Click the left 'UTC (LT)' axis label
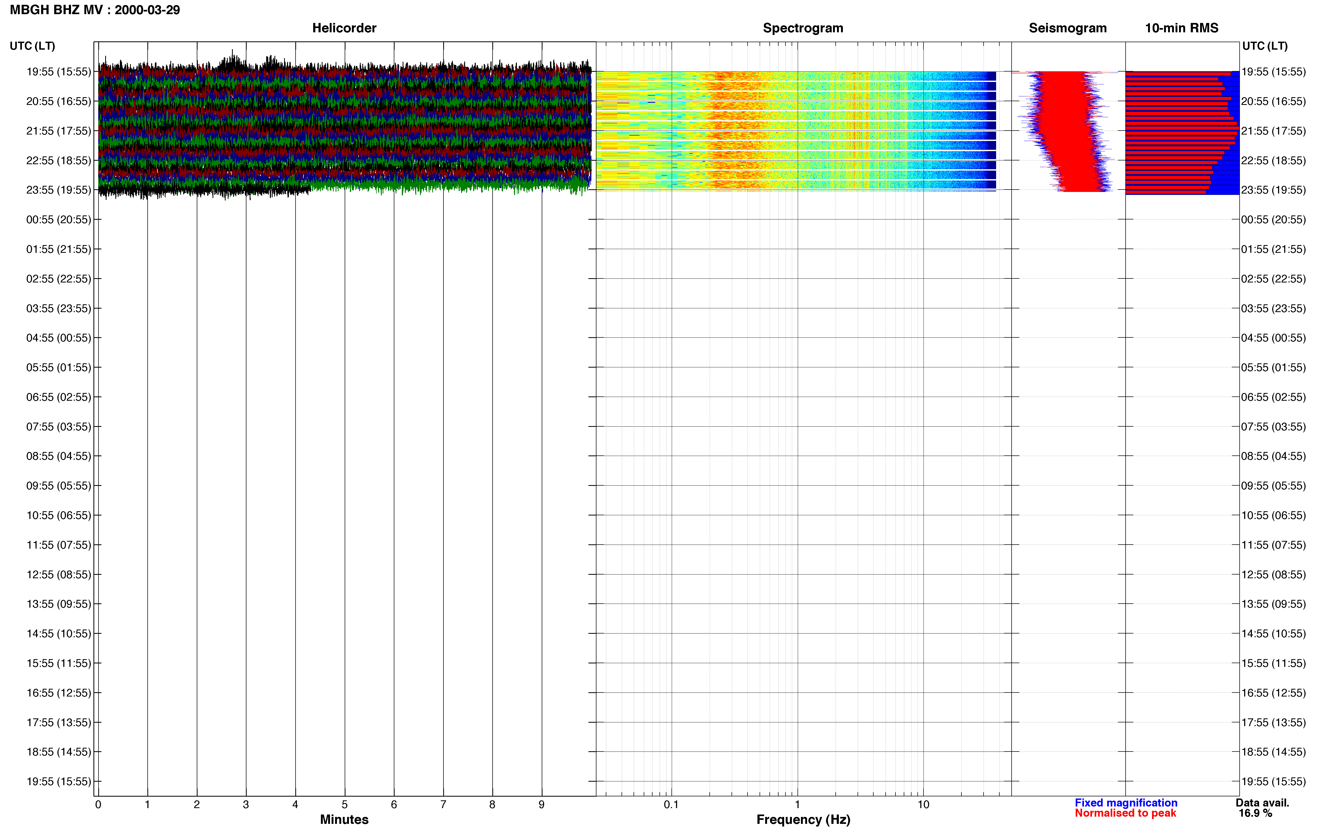Screen dimensions: 1340x838 [x=33, y=46]
